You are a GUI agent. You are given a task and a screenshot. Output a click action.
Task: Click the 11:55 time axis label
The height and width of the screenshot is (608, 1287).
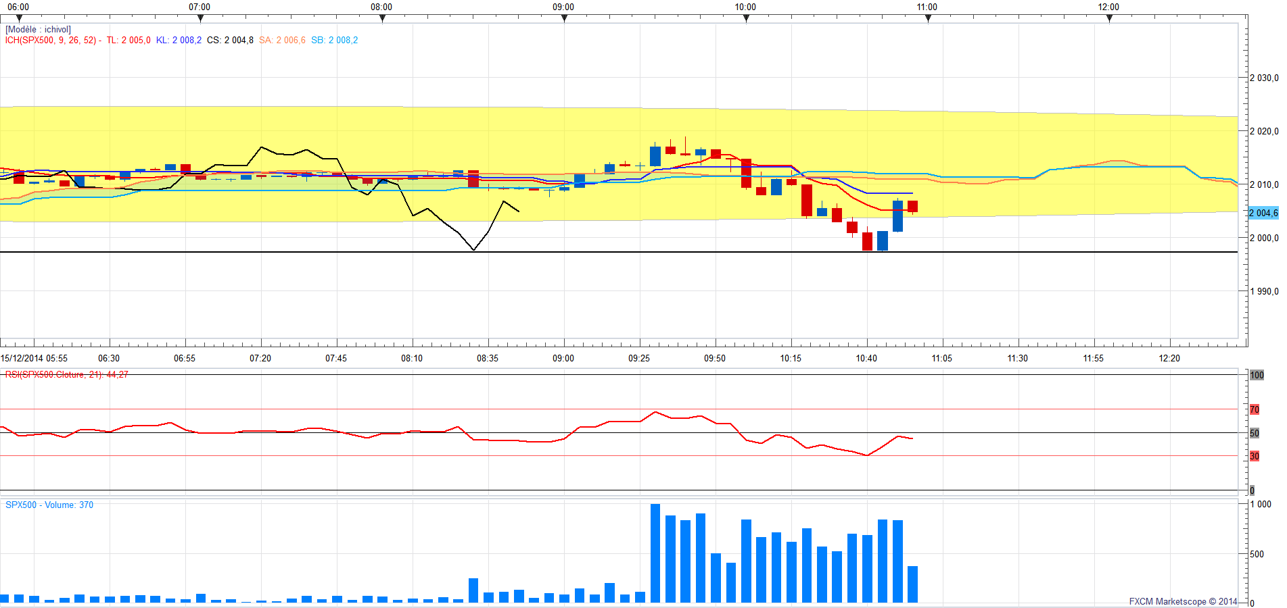point(1094,358)
